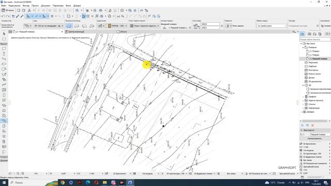Click the Navigator project map search field
This screenshot has width=331, height=186.
click(315, 39)
